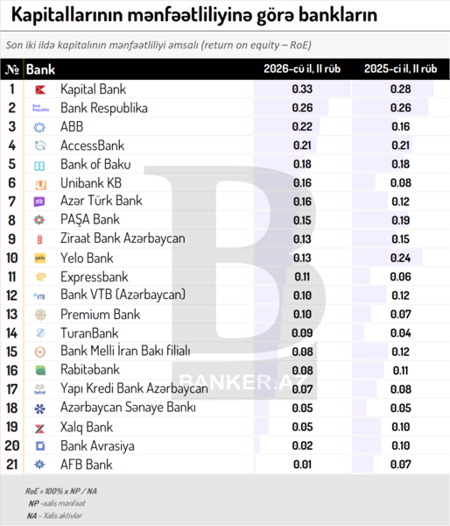450x526 pixels.
Task: Click the AFB Bank logo icon
Action: click(39, 465)
